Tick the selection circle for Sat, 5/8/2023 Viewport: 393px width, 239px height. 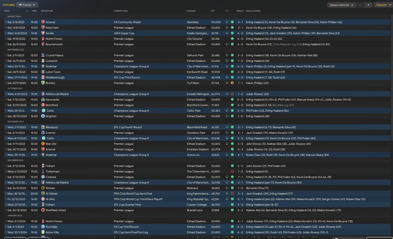[x=6, y=22]
